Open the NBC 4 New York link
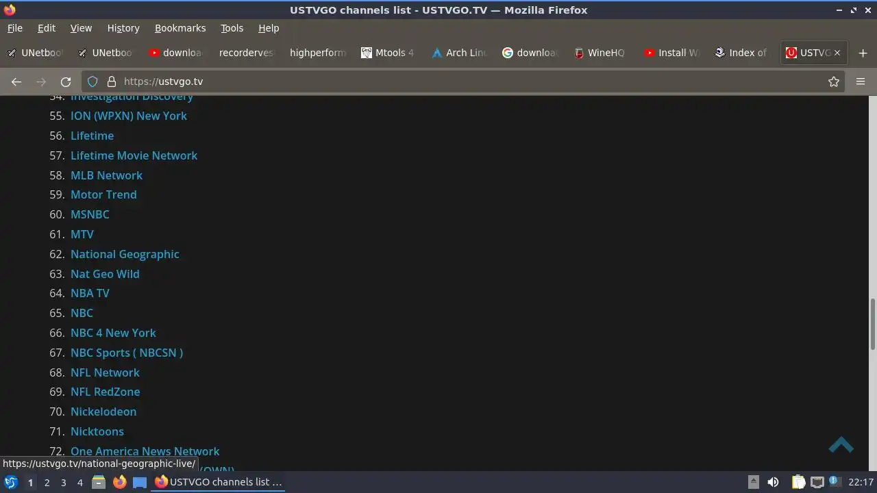Screen dimensions: 877x493 113,333
